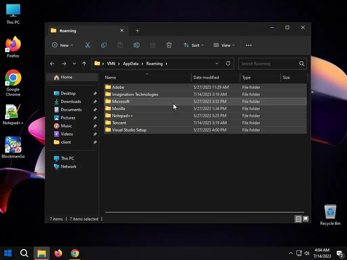347x260 pixels.
Task: Open the Recycle Bin on desktop
Action: (330, 215)
